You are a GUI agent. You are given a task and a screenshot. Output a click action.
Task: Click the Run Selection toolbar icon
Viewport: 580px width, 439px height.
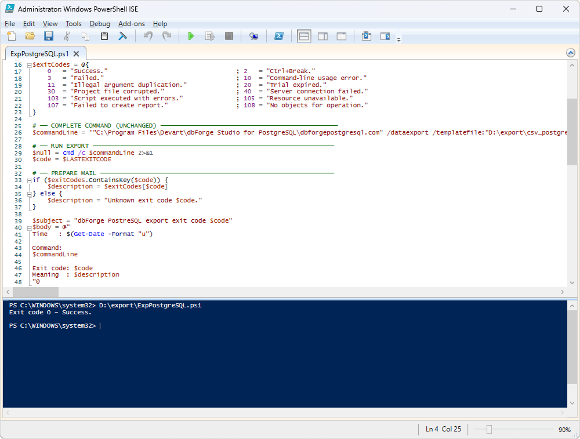click(210, 37)
